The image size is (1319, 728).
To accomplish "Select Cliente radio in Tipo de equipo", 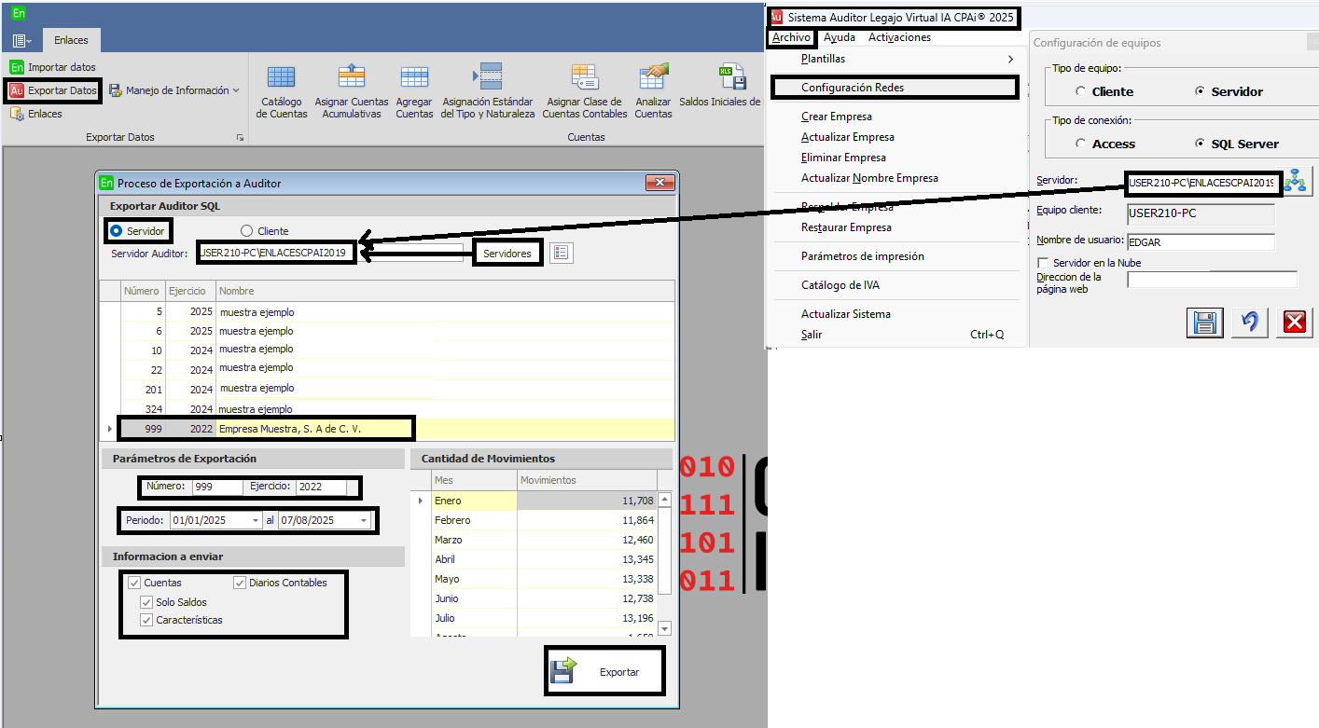I will pyautogui.click(x=1080, y=91).
